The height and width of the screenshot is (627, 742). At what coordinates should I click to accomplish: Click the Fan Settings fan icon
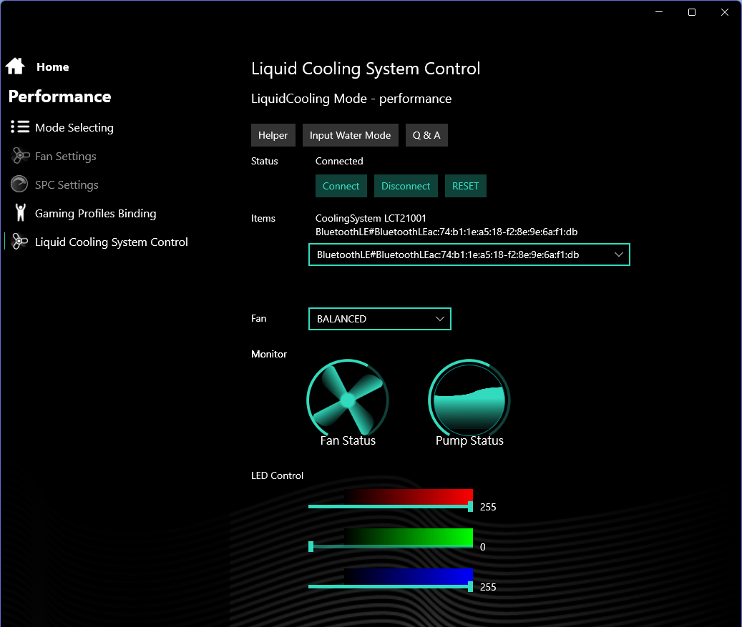[20, 156]
